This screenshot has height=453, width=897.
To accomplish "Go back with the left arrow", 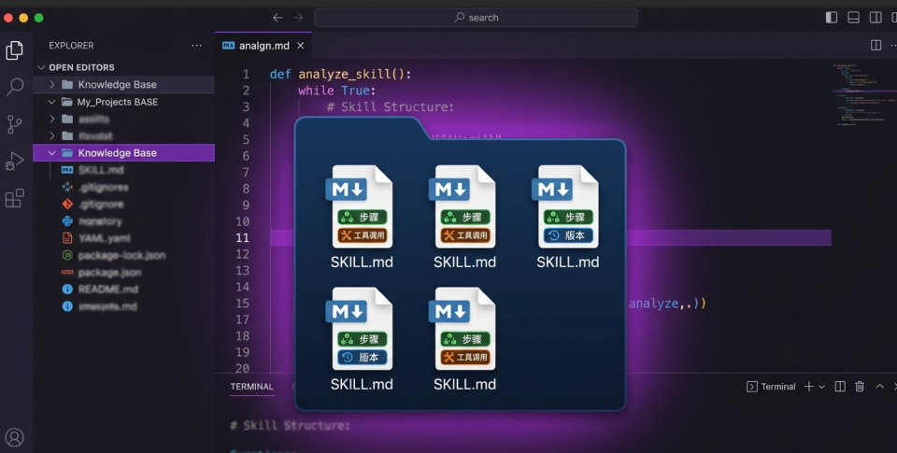I will tap(278, 18).
